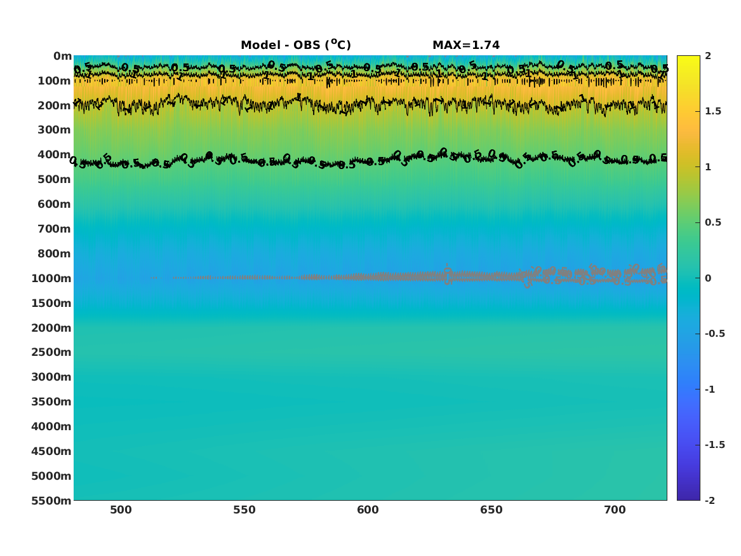
Task: Click the plot title 'Model - OBS (°C)'
Action: pos(296,44)
